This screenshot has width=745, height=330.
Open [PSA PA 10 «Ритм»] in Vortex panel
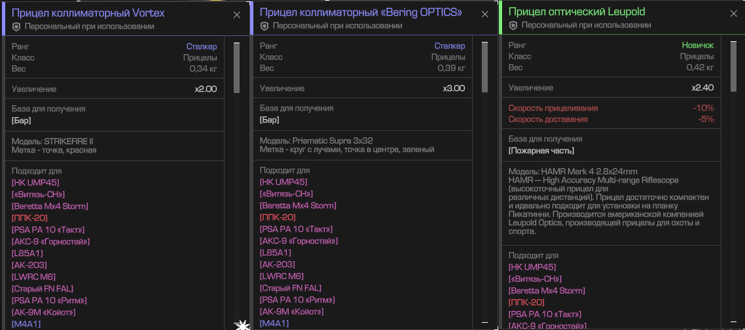(49, 301)
